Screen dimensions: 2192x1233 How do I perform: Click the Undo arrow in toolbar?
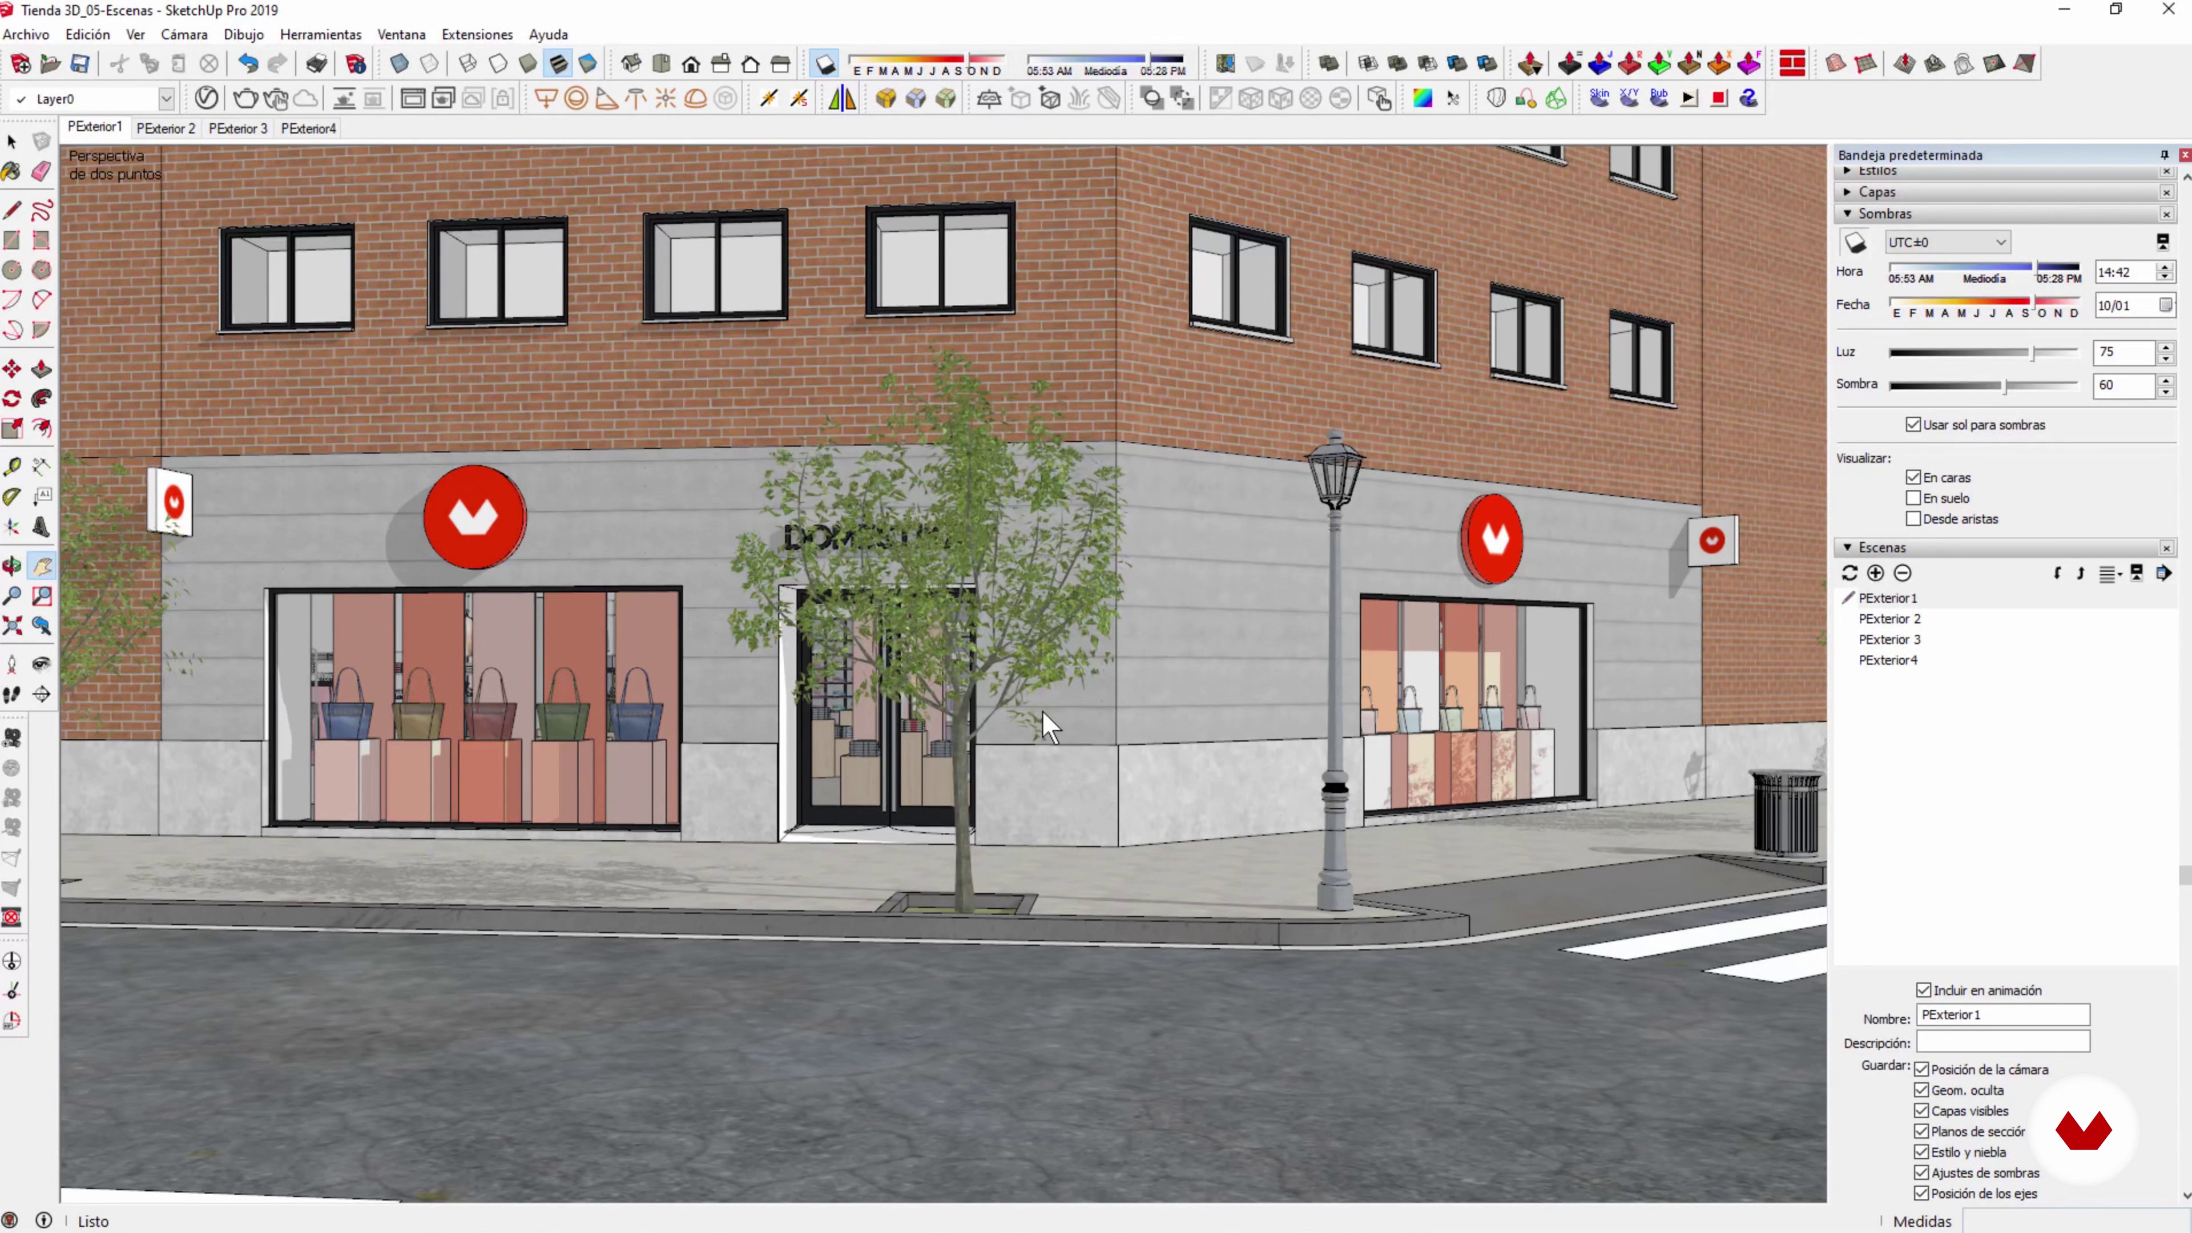(x=248, y=64)
